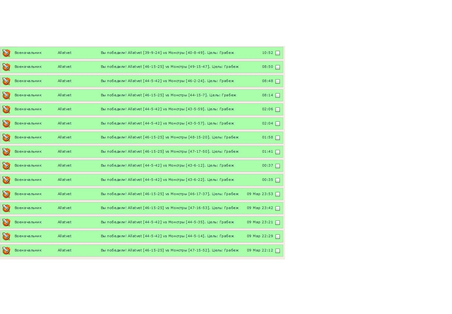452x314 pixels.
Task: Click the sword icon on the 08:50 report row
Action: click(x=6, y=67)
